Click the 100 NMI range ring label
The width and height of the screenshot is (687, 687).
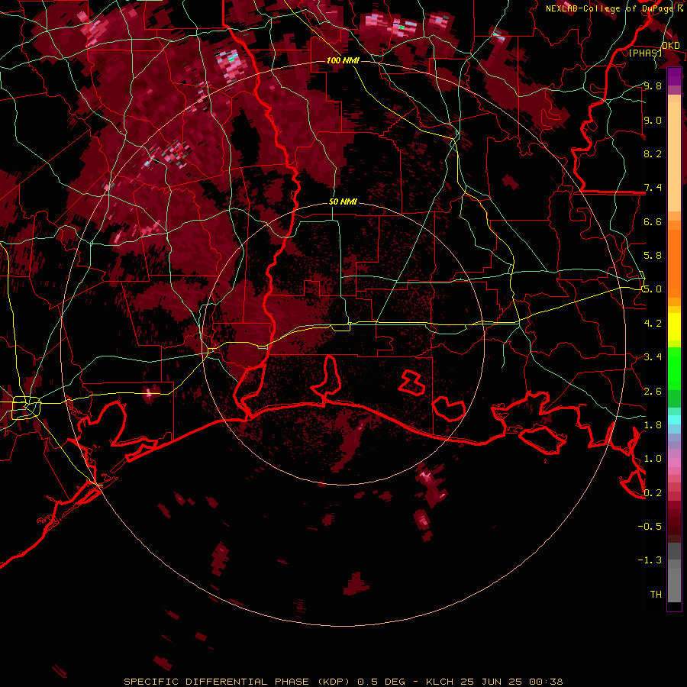pos(343,60)
